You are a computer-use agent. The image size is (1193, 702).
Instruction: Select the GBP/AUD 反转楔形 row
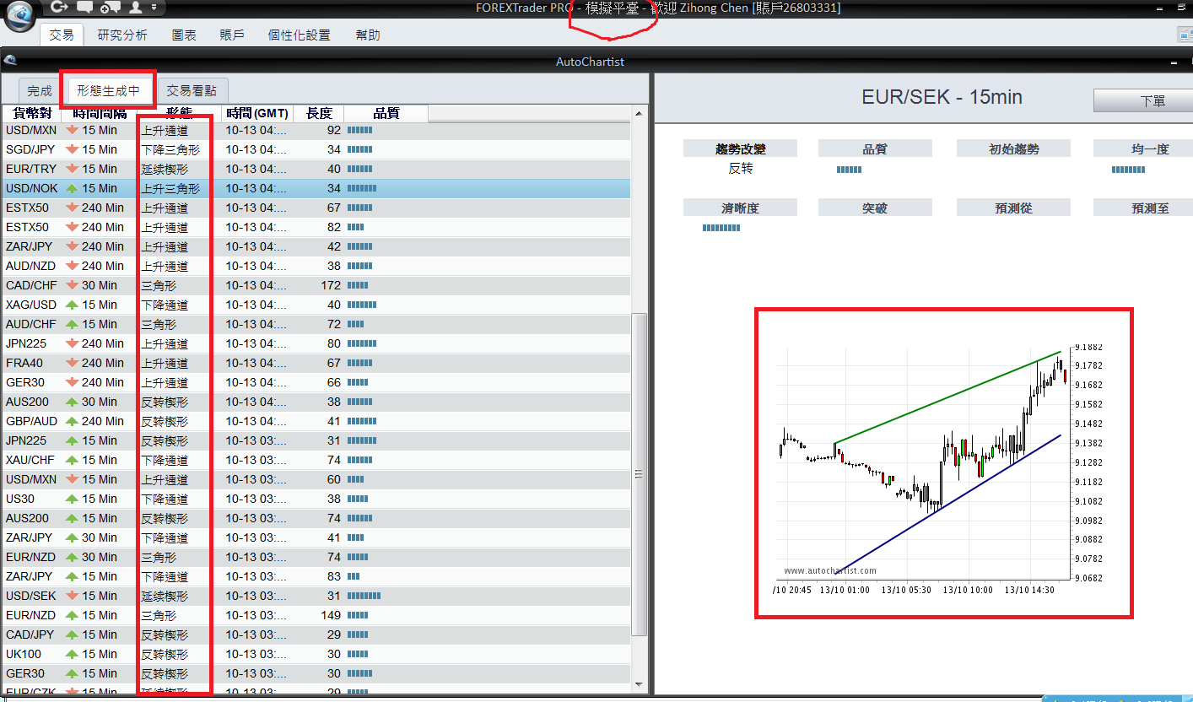(316, 421)
